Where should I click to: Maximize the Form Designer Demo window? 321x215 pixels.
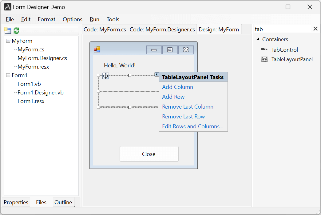[288, 7]
